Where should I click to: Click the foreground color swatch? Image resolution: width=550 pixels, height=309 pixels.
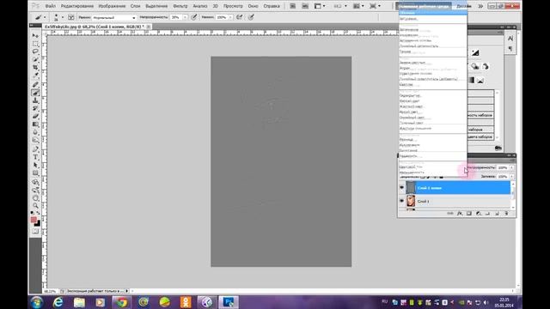tap(34, 220)
